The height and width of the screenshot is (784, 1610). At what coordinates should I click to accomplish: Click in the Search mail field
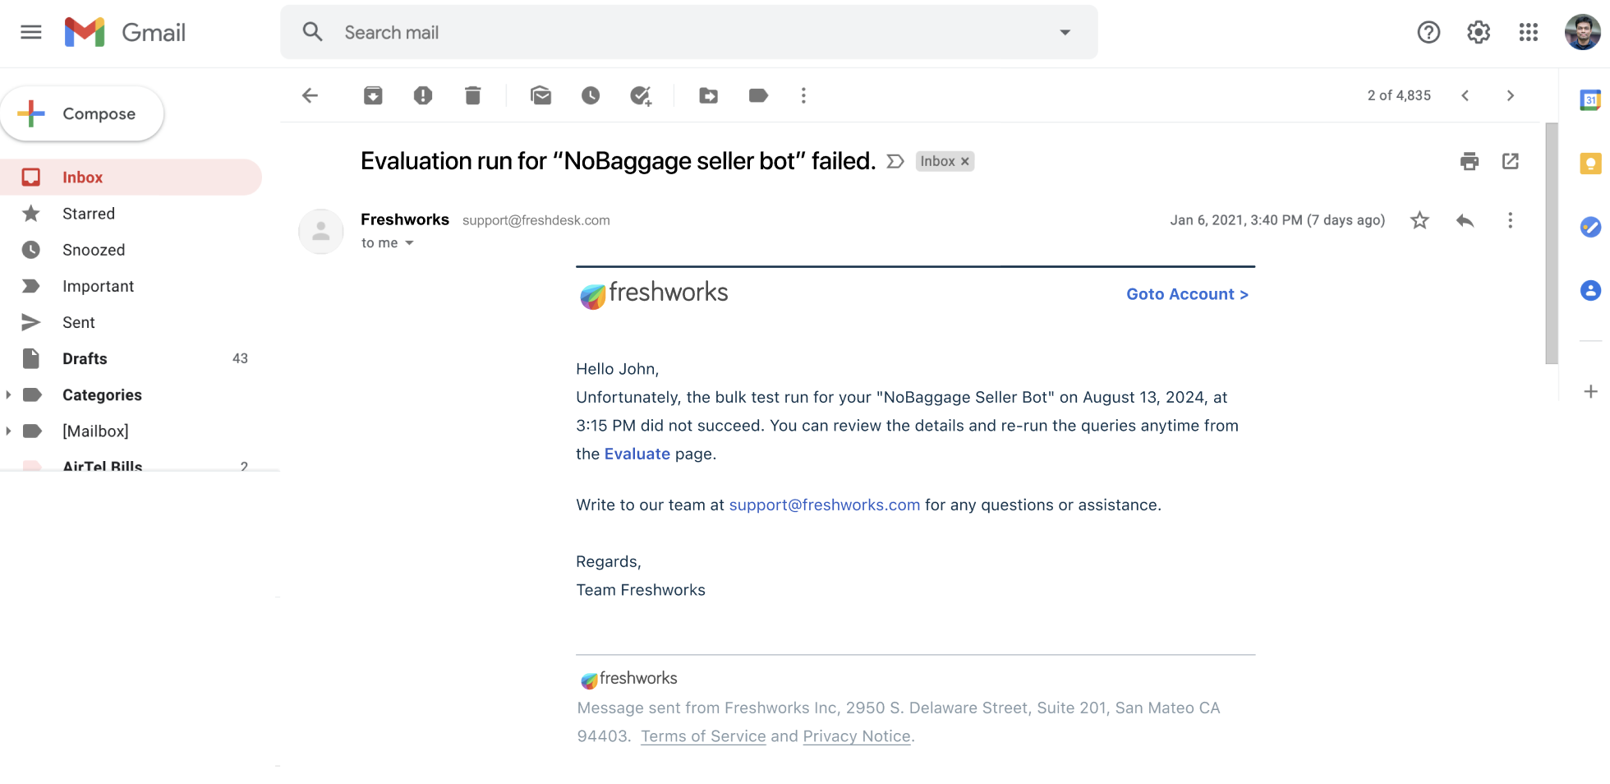tap(690, 32)
